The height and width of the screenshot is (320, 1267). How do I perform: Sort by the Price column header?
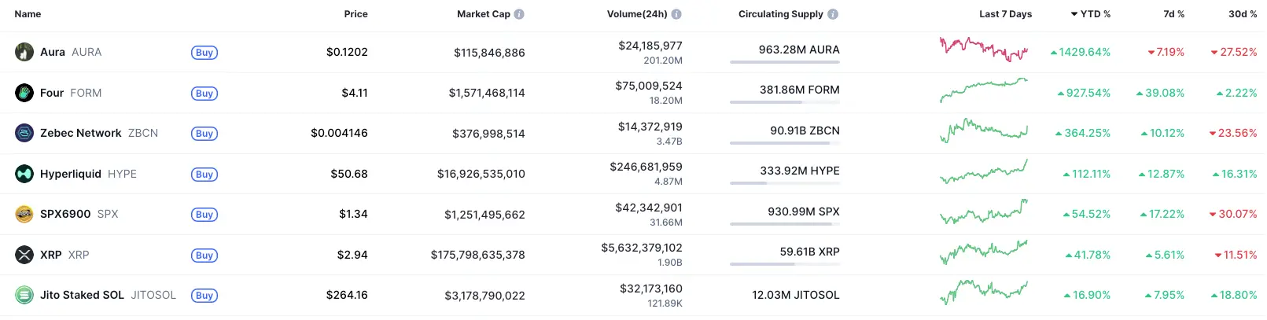point(355,14)
